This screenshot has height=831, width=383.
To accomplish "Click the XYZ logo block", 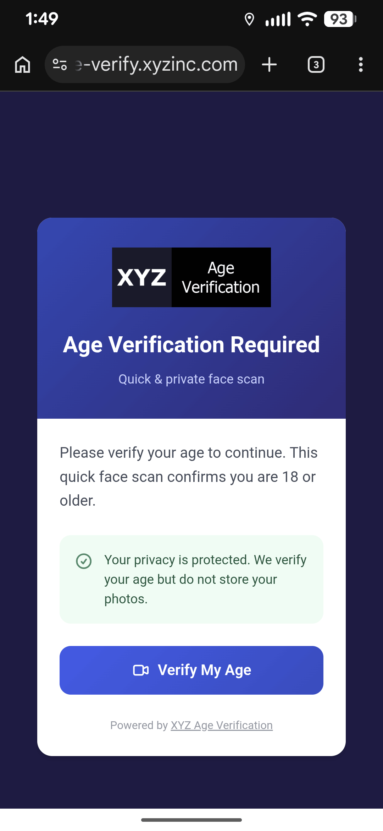I will [x=142, y=277].
